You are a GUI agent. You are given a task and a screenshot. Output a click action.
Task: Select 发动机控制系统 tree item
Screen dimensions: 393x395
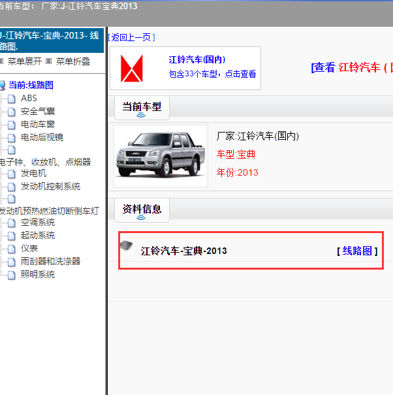pyautogui.click(x=50, y=187)
